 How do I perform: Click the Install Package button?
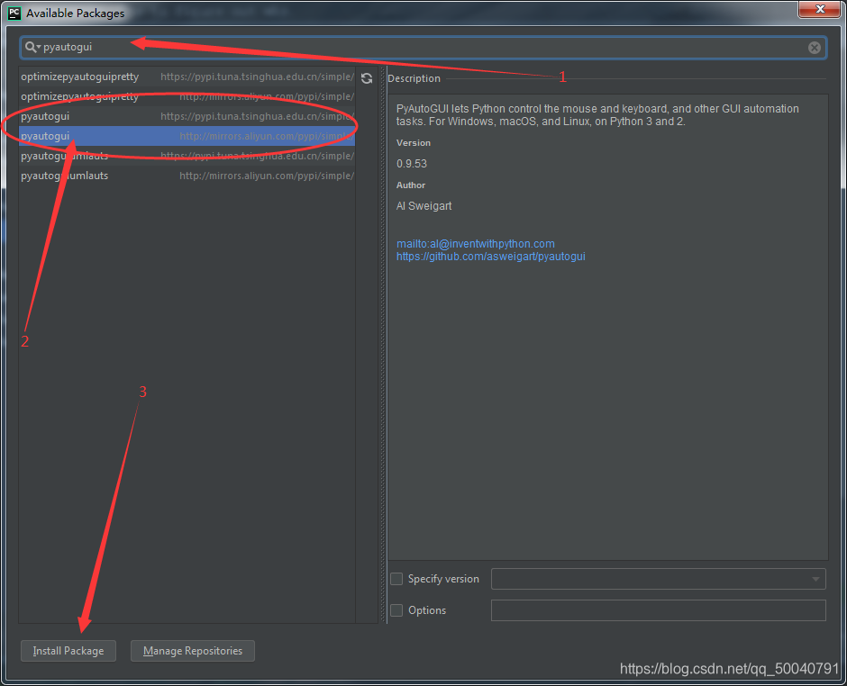point(68,650)
